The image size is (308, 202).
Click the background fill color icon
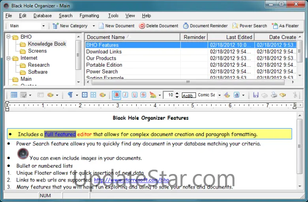(x=227, y=95)
